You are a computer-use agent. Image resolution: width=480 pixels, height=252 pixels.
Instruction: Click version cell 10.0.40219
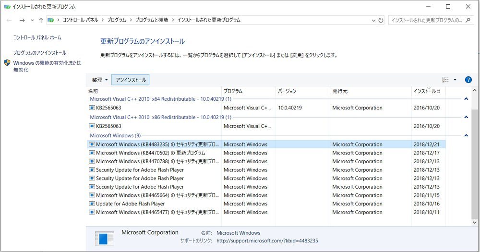(x=290, y=108)
